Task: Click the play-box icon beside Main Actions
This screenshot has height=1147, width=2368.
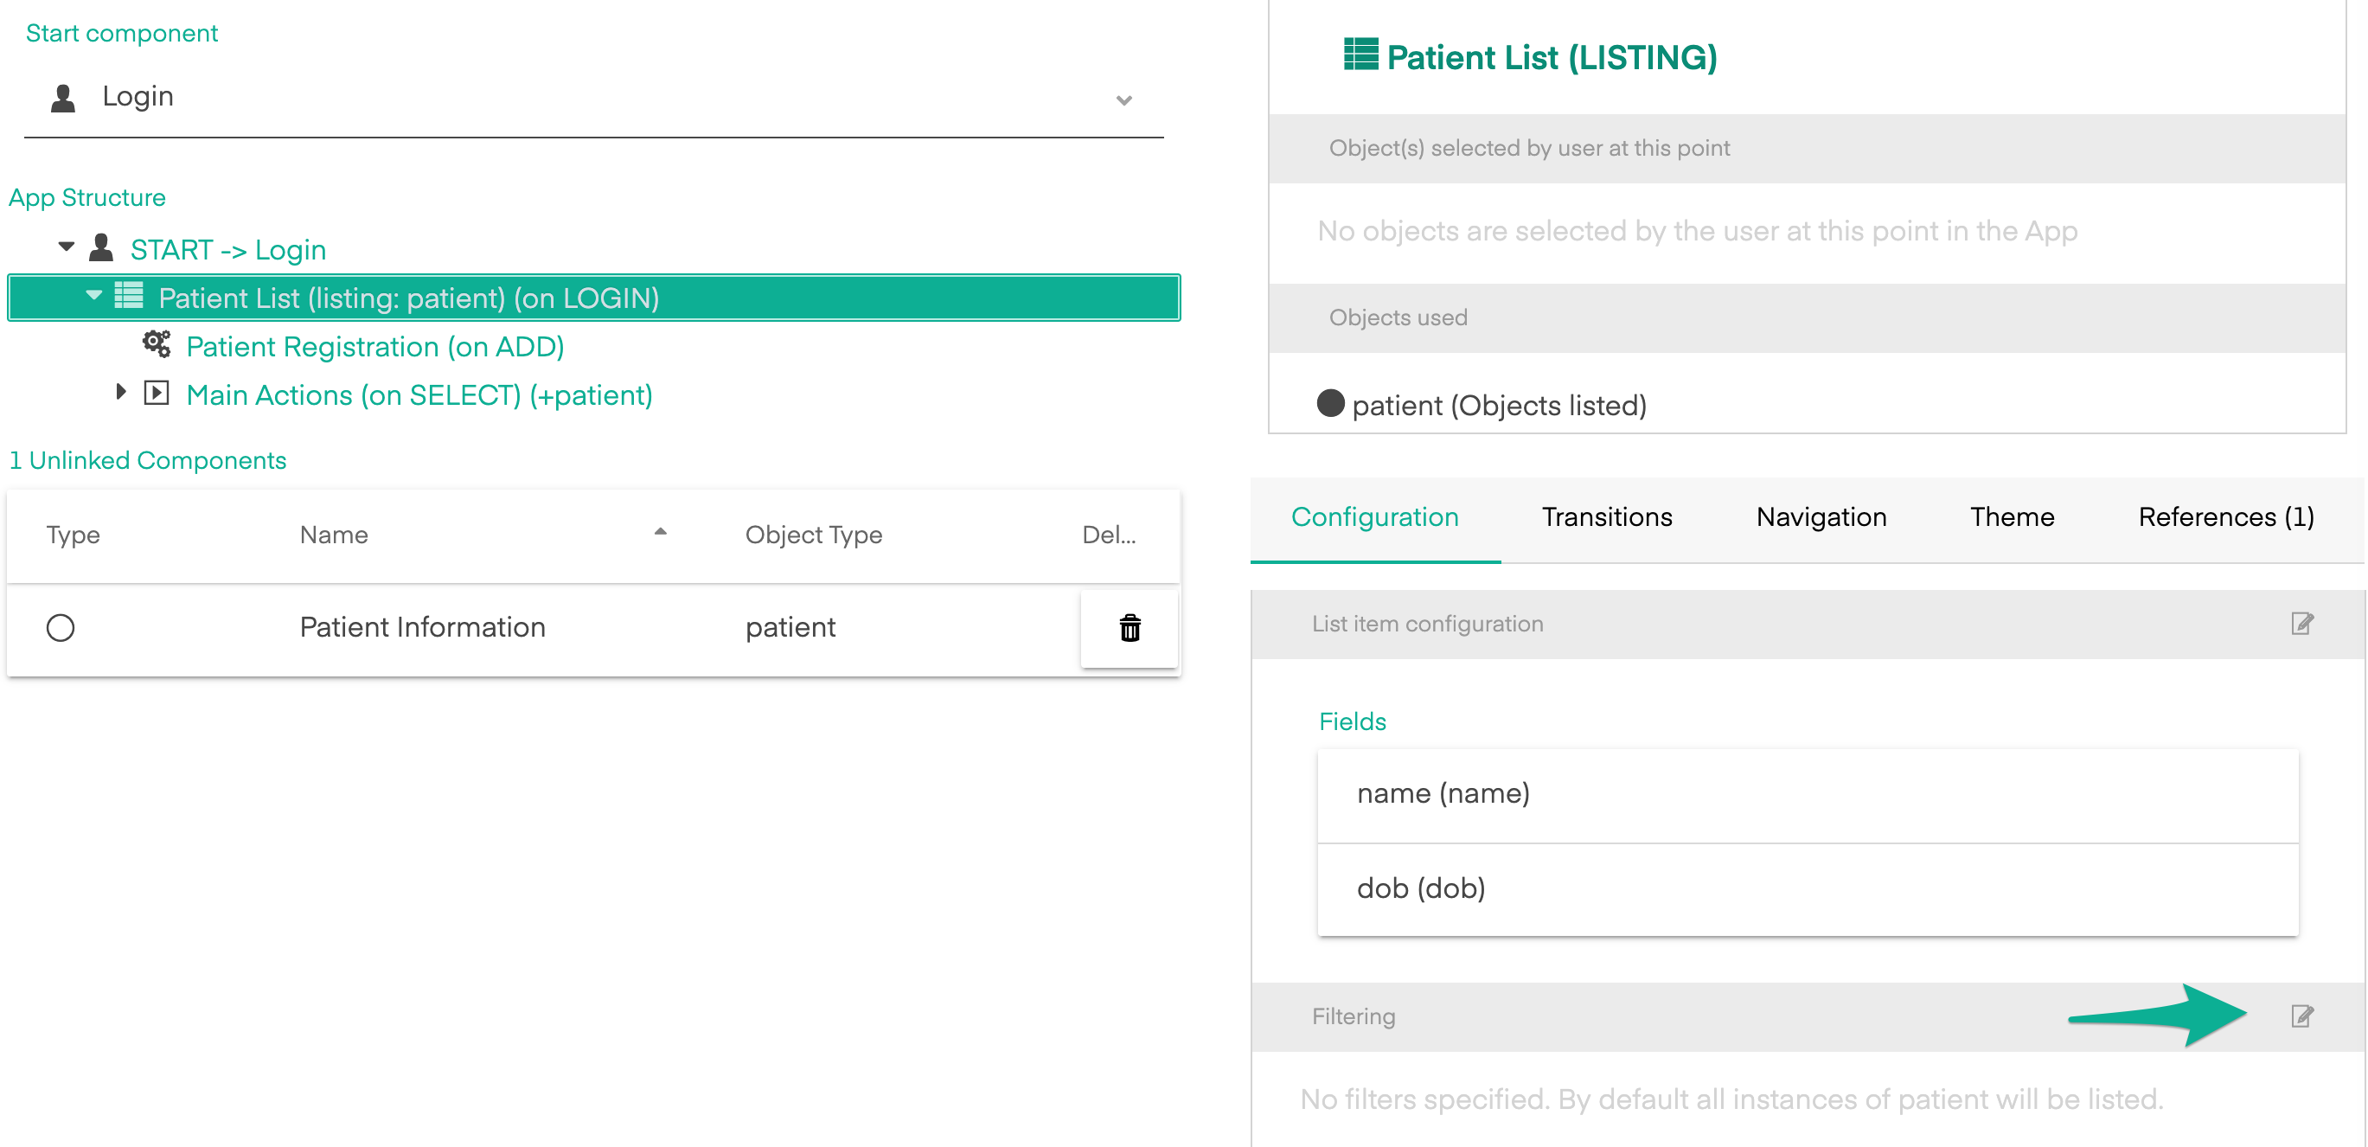Action: click(157, 394)
